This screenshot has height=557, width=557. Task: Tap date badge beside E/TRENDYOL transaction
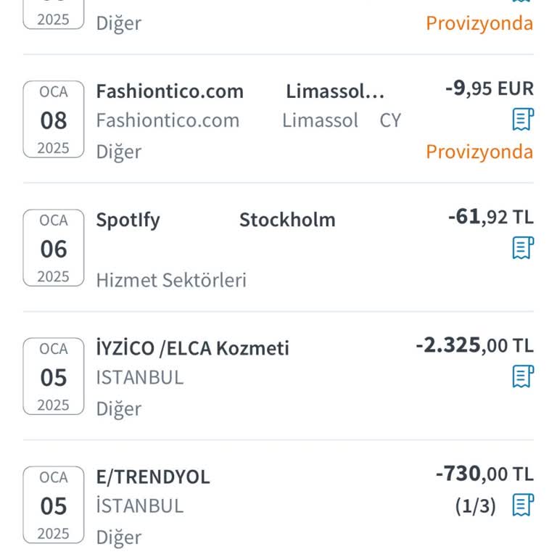[54, 505]
